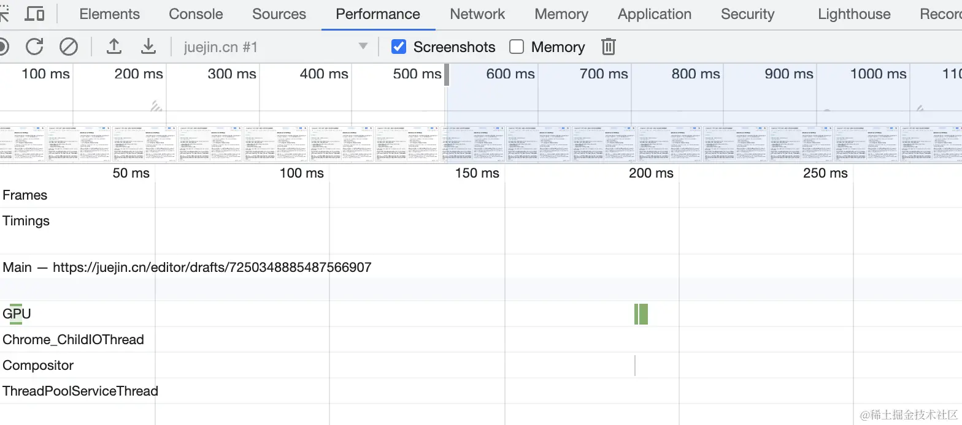Select the Lighthouse tab
The image size is (962, 425).
[x=854, y=14]
